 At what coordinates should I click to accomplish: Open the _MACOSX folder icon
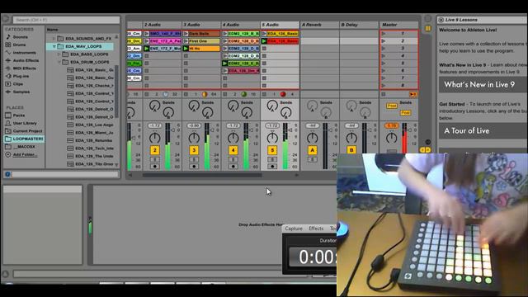(x=8, y=147)
